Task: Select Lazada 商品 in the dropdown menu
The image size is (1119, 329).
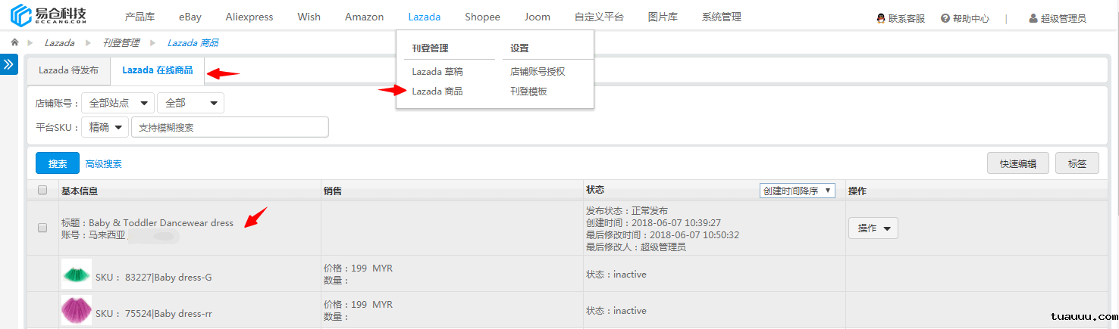Action: tap(437, 91)
